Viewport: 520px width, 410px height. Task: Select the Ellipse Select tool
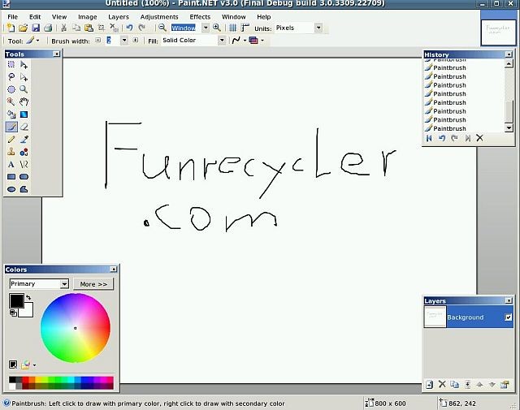click(x=11, y=89)
